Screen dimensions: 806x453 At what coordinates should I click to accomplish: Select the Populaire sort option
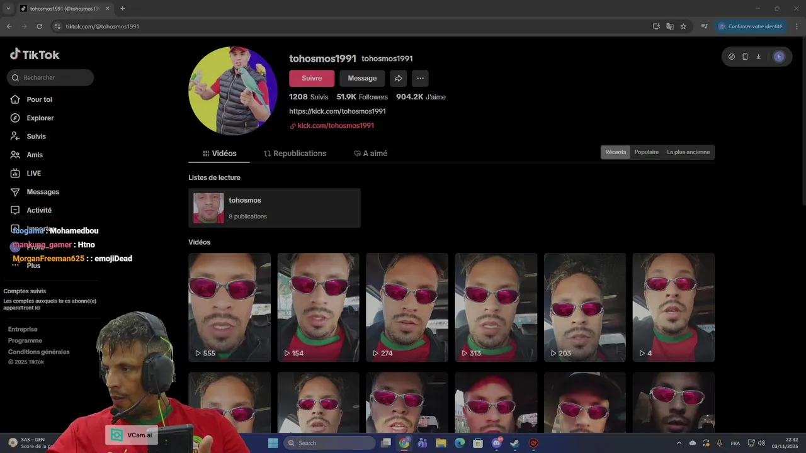click(646, 152)
